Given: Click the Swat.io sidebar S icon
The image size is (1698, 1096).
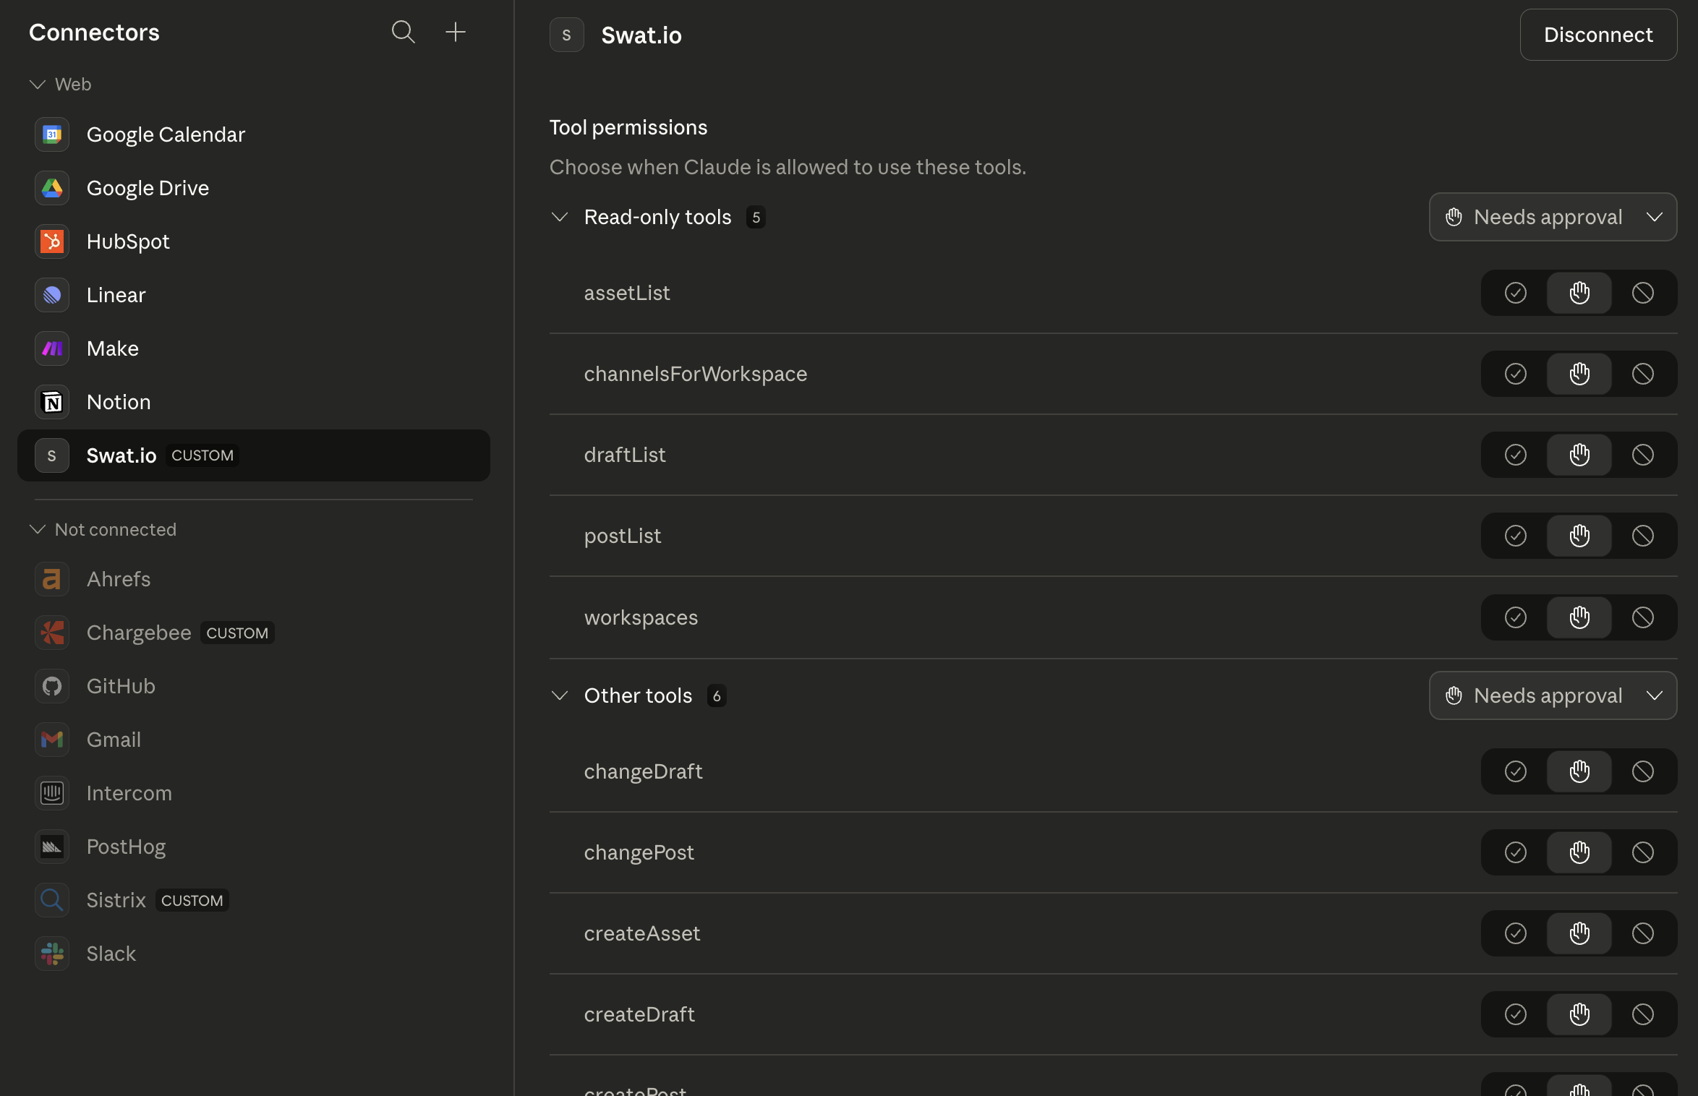Looking at the screenshot, I should pos(52,455).
